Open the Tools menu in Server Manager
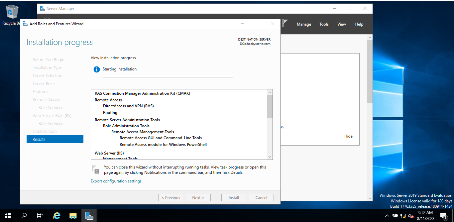The width and height of the screenshot is (454, 222). pyautogui.click(x=324, y=24)
